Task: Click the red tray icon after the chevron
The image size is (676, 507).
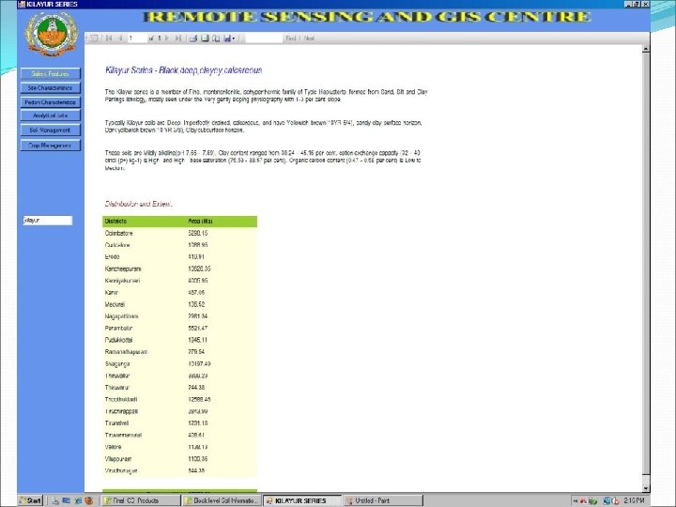Action: pos(584,500)
